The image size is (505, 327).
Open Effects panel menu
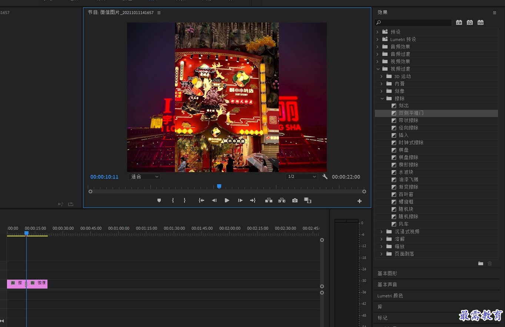(494, 13)
